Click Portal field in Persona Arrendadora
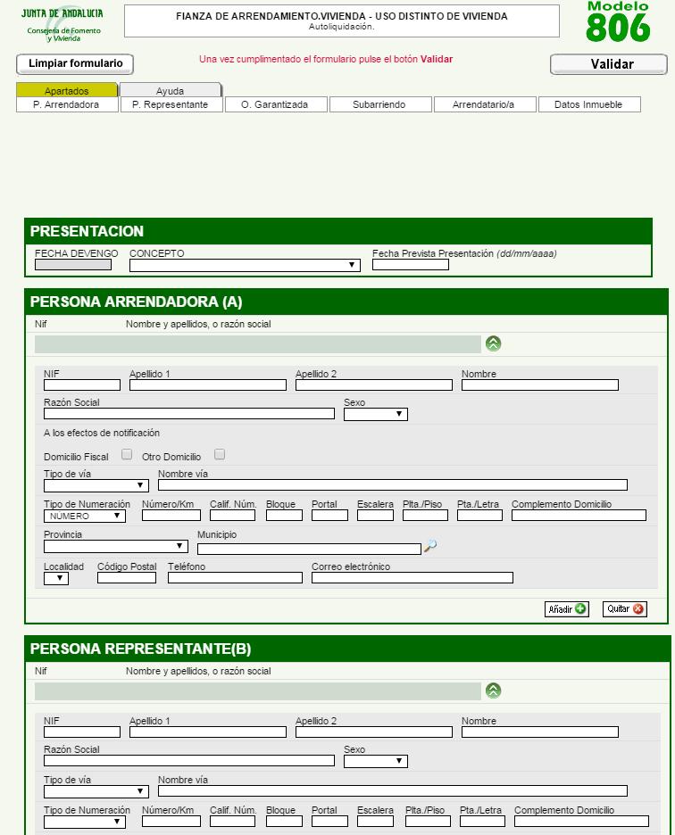Image resolution: width=675 pixels, height=835 pixels. (329, 516)
